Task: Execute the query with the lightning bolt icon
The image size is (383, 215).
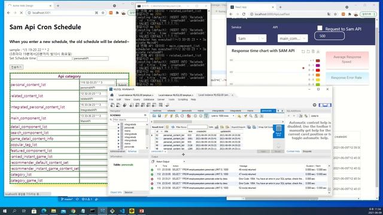Action: 166,116
